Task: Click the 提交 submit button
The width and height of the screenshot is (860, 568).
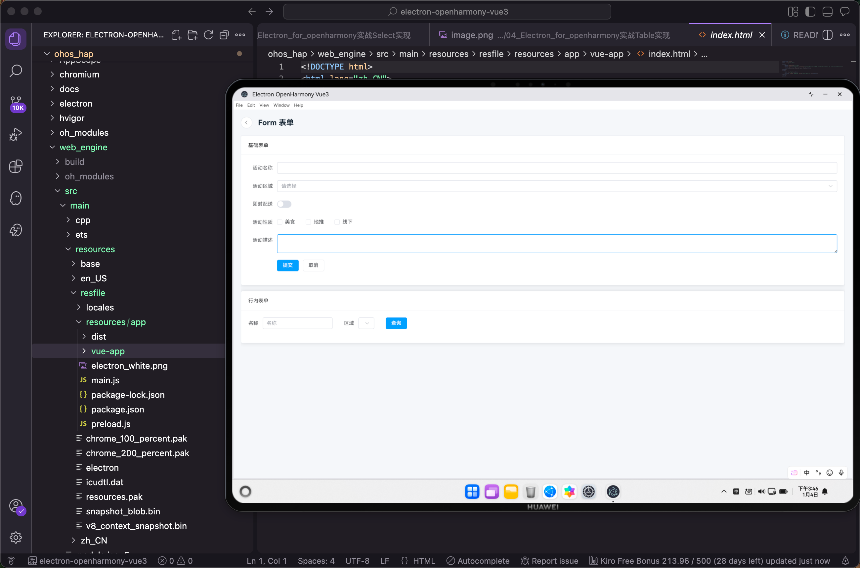Action: [x=287, y=265]
